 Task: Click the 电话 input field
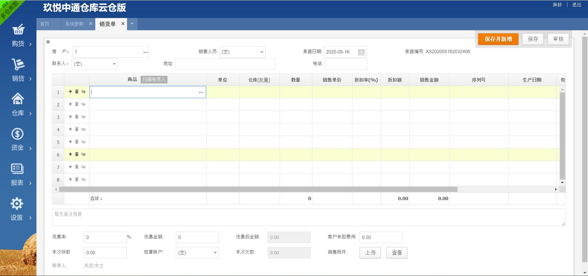345,64
